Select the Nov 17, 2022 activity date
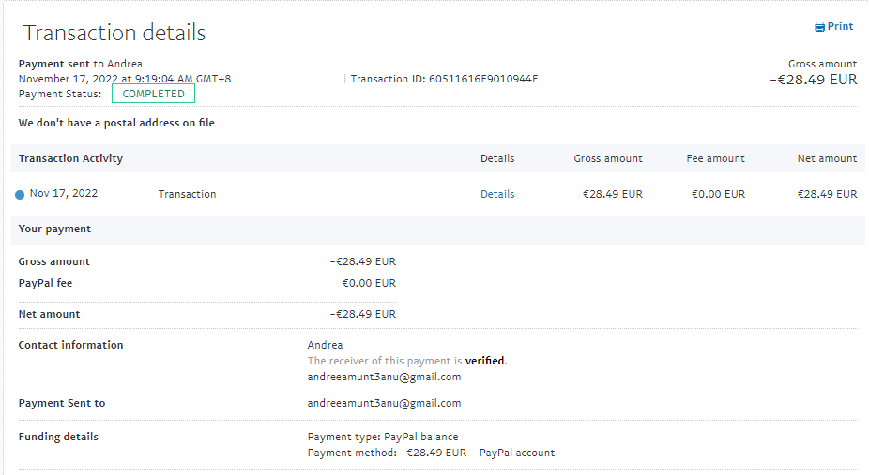This screenshot has height=475, width=869. tap(64, 194)
